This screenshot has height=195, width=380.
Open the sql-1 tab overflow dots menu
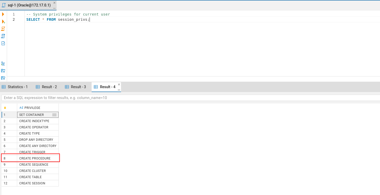pos(54,8)
